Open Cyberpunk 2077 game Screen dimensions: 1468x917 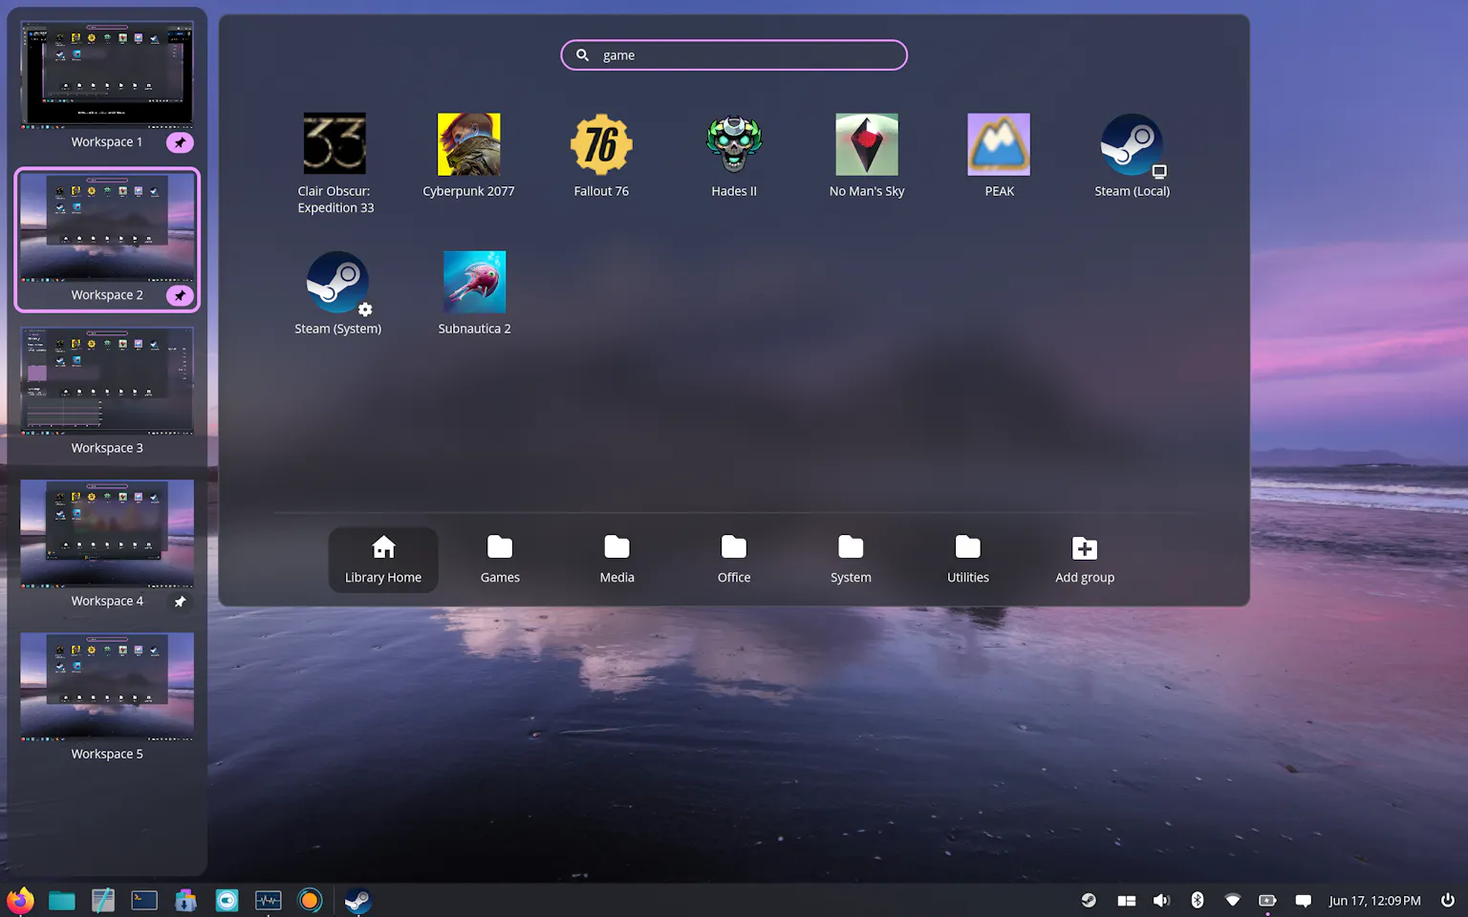pyautogui.click(x=468, y=156)
